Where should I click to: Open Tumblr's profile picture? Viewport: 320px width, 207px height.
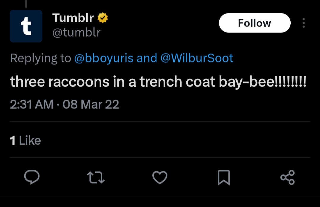click(x=26, y=26)
